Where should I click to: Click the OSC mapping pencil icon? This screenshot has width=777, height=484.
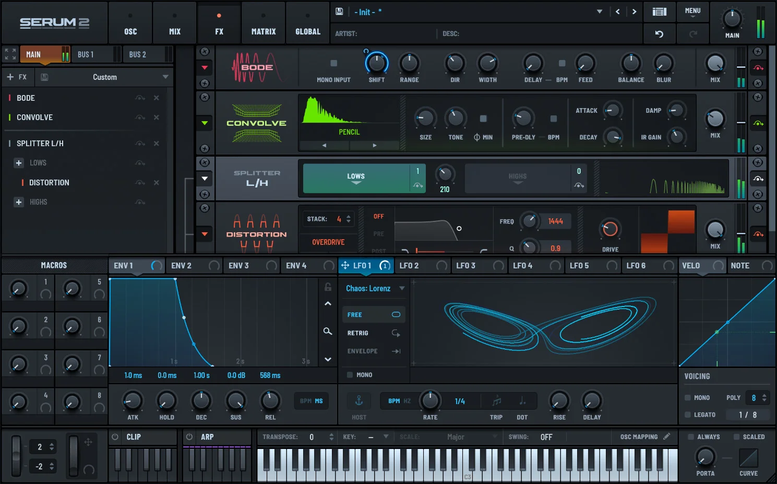tap(667, 436)
